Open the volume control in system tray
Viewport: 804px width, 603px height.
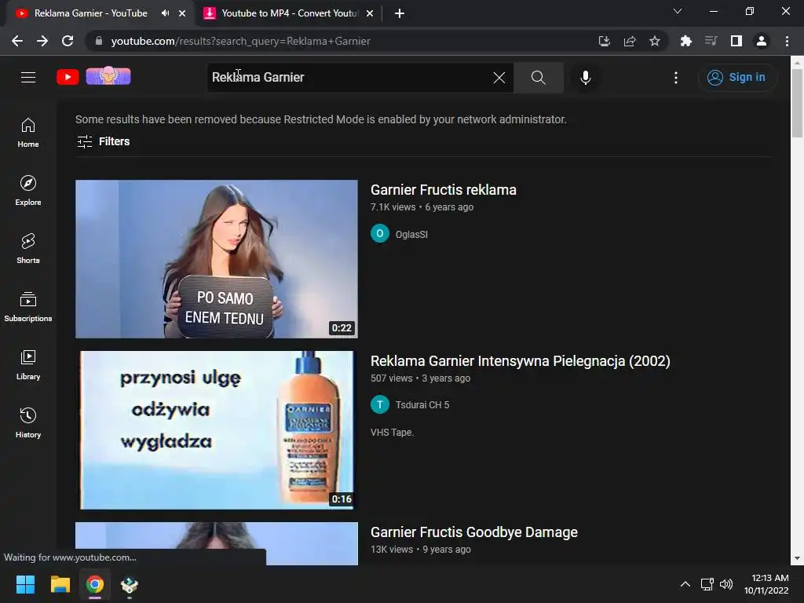[726, 584]
